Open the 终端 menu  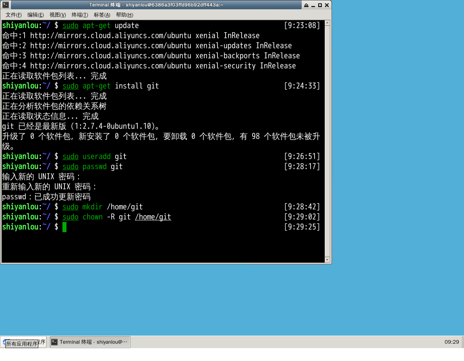pos(79,15)
